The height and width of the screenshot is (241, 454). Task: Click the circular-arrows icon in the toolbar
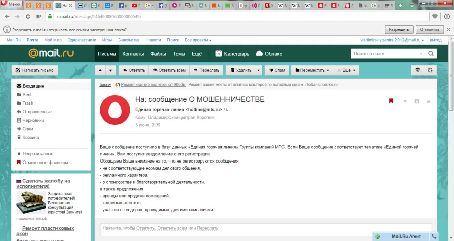pyautogui.click(x=430, y=70)
